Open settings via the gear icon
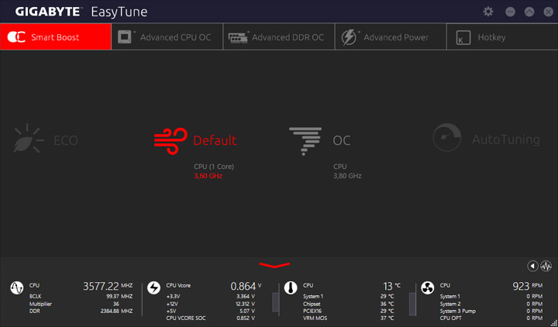 click(x=488, y=12)
